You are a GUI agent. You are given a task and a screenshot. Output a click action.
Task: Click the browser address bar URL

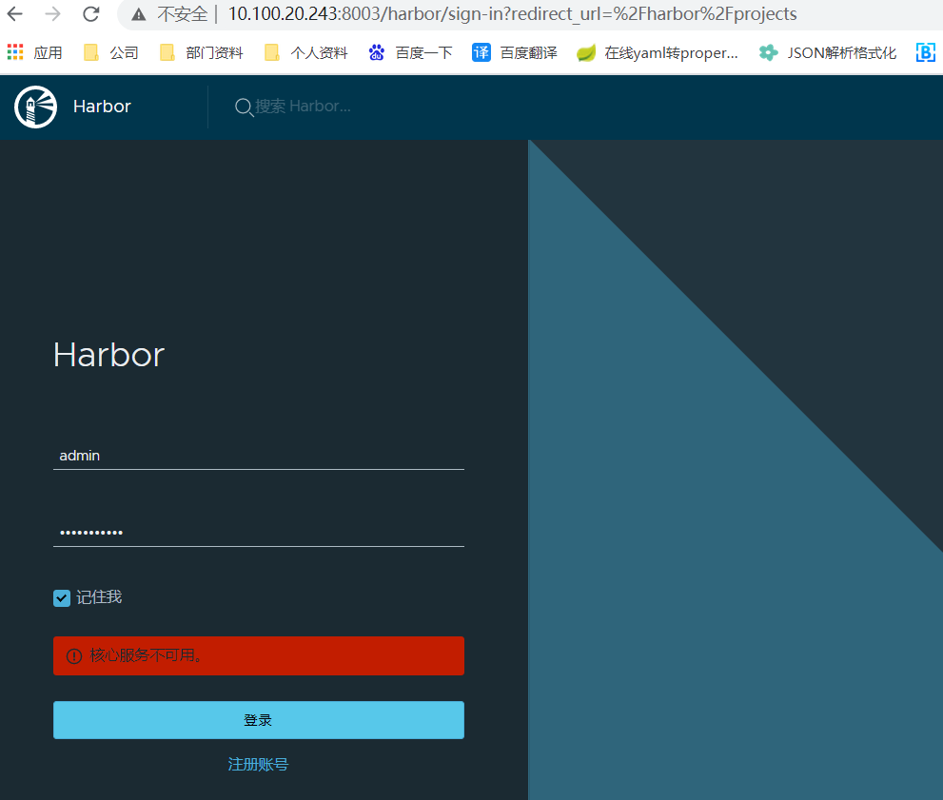click(512, 14)
